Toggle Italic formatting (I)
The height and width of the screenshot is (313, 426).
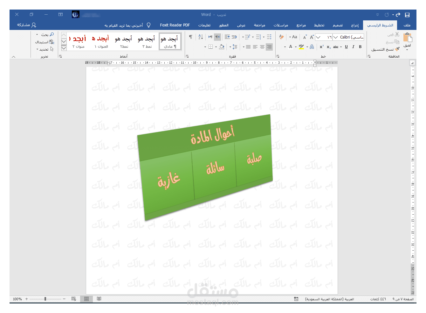coord(353,47)
